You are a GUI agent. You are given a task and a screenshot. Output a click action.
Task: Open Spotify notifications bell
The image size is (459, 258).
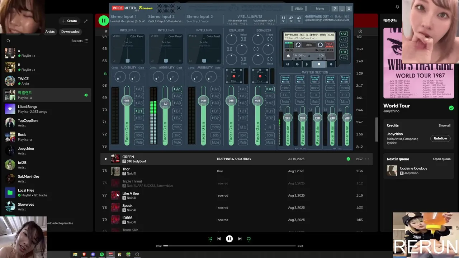pyautogui.click(x=397, y=7)
